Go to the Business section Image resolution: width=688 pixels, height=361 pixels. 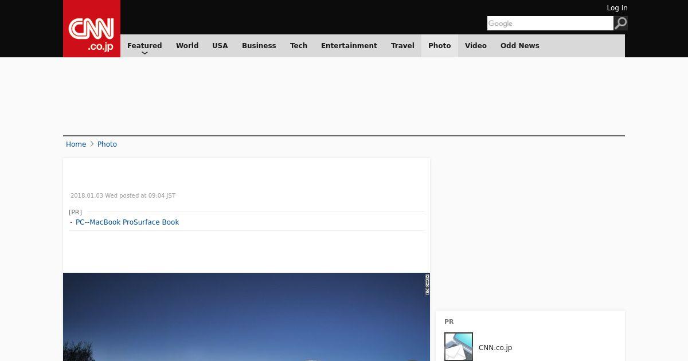(x=259, y=46)
